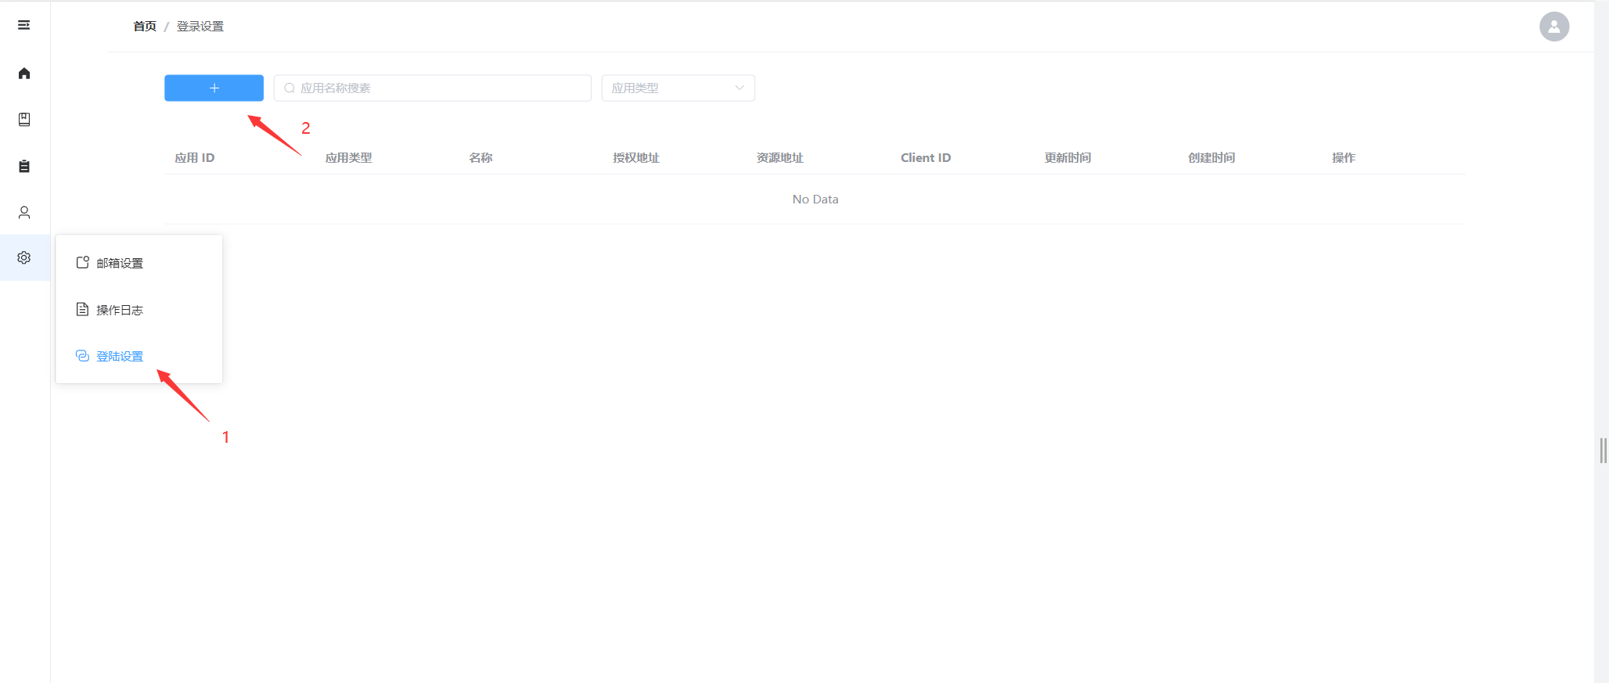The height and width of the screenshot is (683, 1609).
Task: Toggle the sidebar collapse hamburger icon
Action: coord(24,25)
